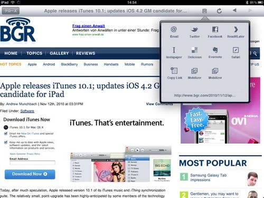Screen dimensions: 264x198
Task: Tap the gray close button at top left
Action: (11, 11)
